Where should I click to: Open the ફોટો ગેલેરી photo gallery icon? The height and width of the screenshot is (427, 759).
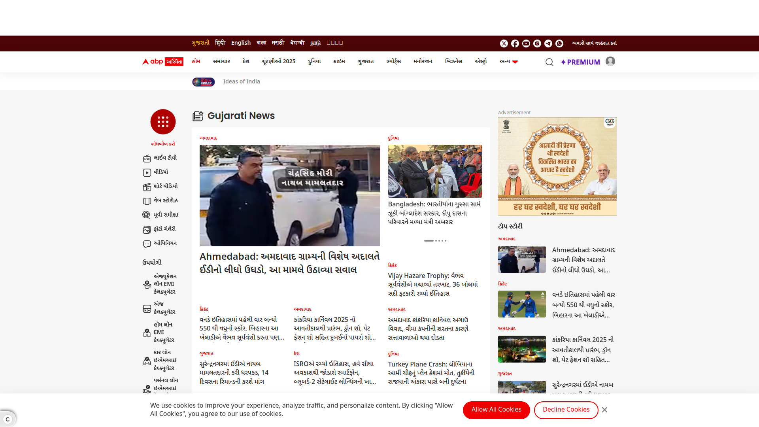(x=147, y=229)
